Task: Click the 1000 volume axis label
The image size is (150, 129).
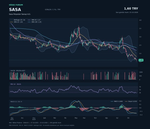Action: [x=141, y=72]
